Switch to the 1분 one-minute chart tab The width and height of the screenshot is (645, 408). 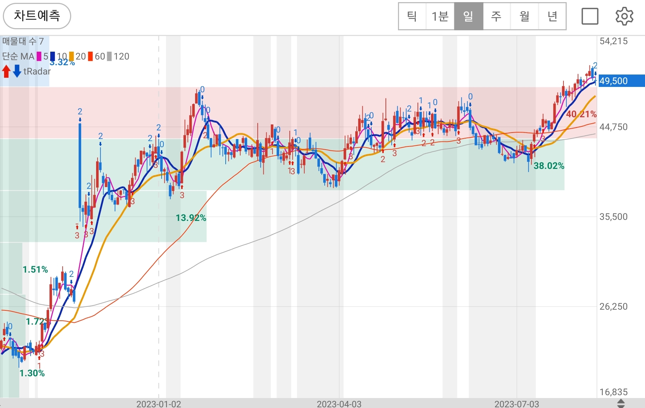tap(440, 16)
